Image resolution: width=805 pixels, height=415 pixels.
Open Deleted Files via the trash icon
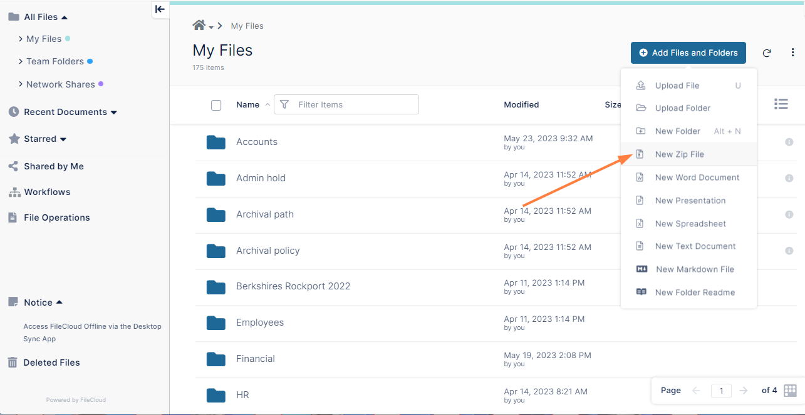point(13,362)
